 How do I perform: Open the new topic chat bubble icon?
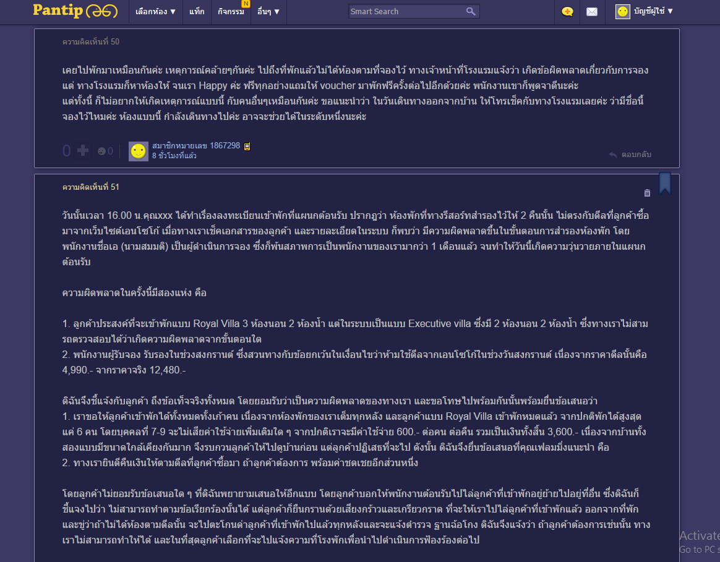click(567, 12)
